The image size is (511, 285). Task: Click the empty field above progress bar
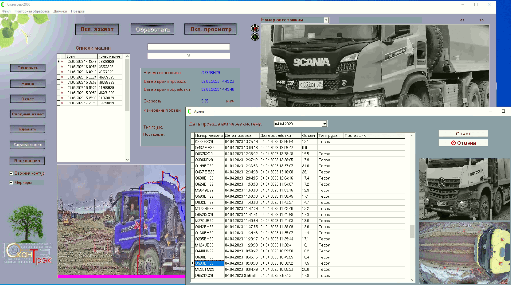[189, 47]
